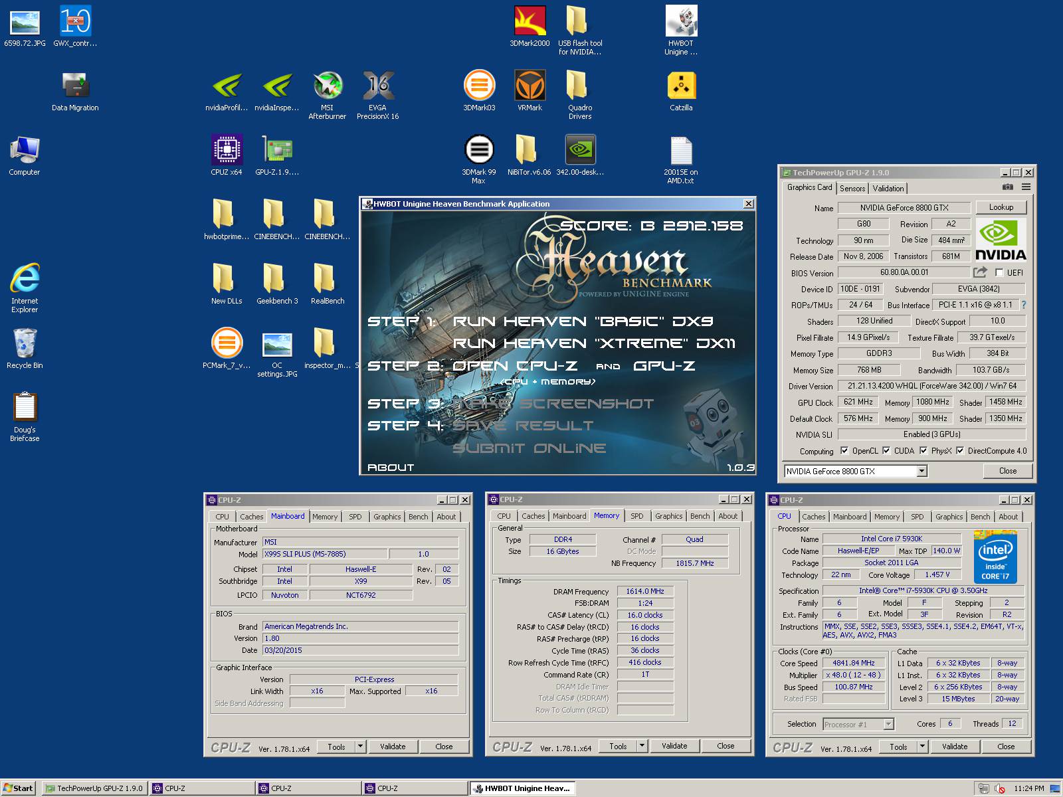Open the HWBOT Unigine desktop icon
This screenshot has height=797, width=1063.
[x=681, y=31]
